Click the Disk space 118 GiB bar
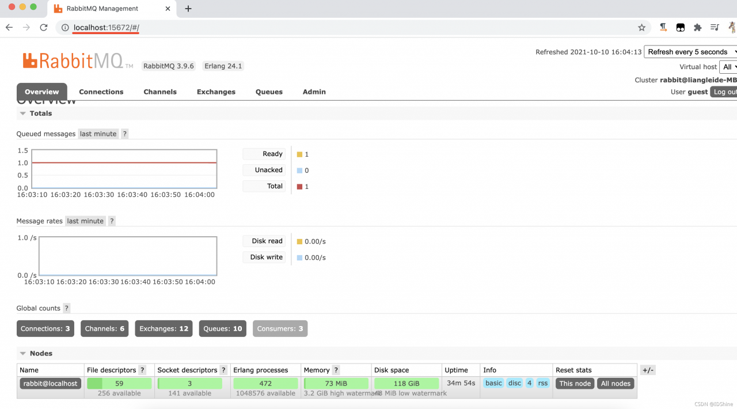 (x=407, y=384)
